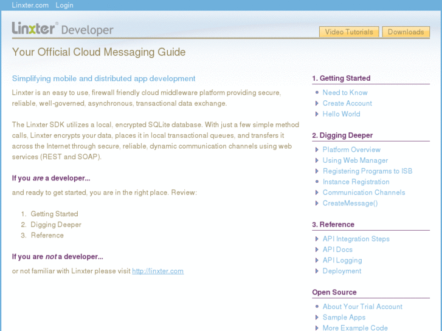
Task: Click round bullet beside Need to Know
Action: coord(317,92)
